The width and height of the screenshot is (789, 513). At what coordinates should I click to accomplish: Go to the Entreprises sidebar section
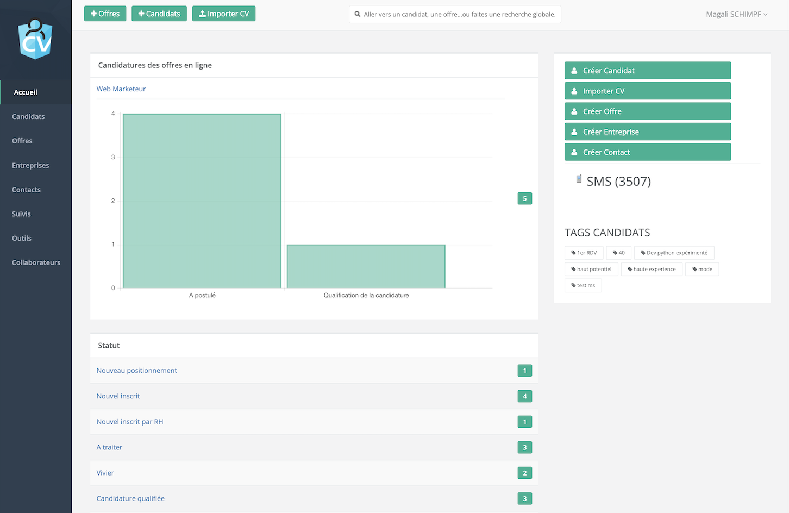30,166
